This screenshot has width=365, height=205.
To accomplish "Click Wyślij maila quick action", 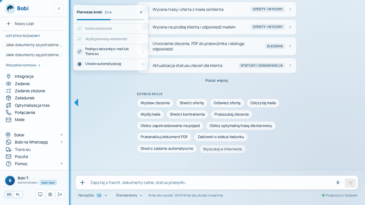I will pyautogui.click(x=151, y=114).
